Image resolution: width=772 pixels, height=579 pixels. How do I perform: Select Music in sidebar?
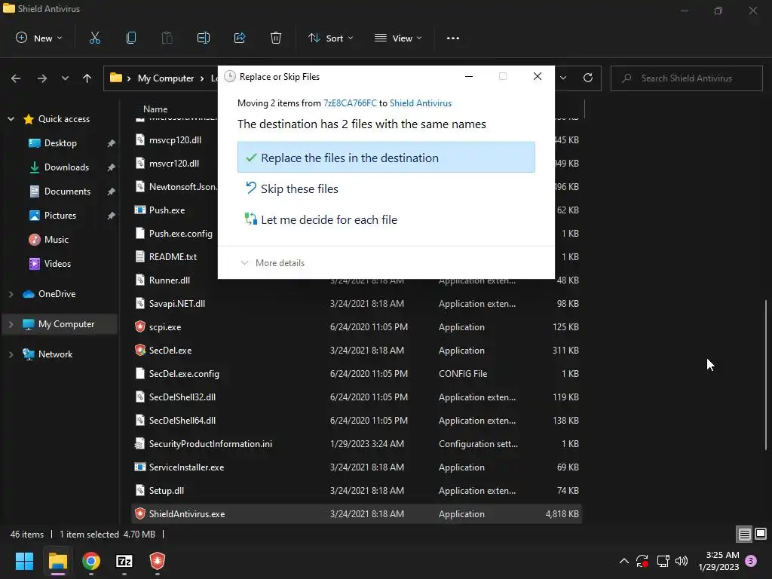(x=56, y=240)
